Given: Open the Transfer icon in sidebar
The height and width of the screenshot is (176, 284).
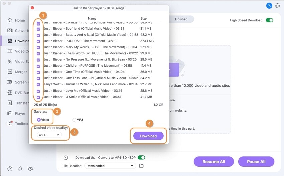Looking at the screenshot, I should (x=10, y=103).
